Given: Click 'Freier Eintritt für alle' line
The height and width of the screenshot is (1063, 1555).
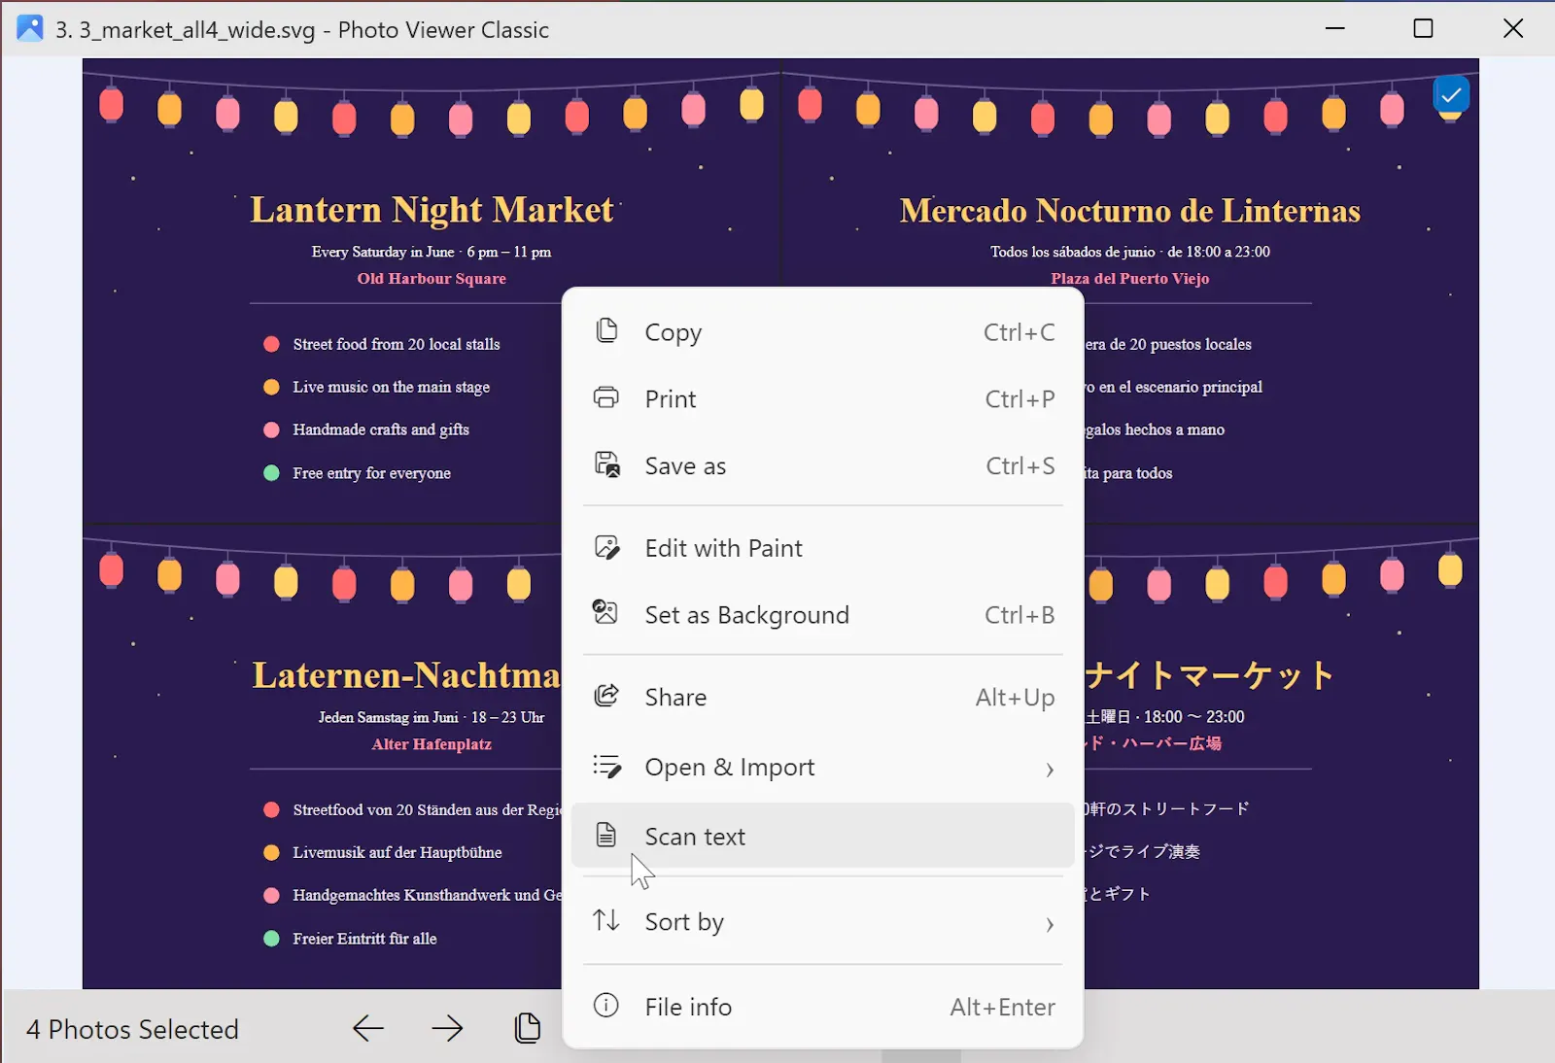Looking at the screenshot, I should pyautogui.click(x=364, y=939).
